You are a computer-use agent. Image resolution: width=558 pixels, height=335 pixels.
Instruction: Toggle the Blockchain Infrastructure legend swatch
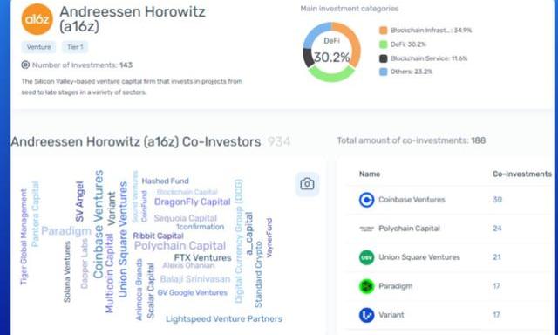pos(384,31)
